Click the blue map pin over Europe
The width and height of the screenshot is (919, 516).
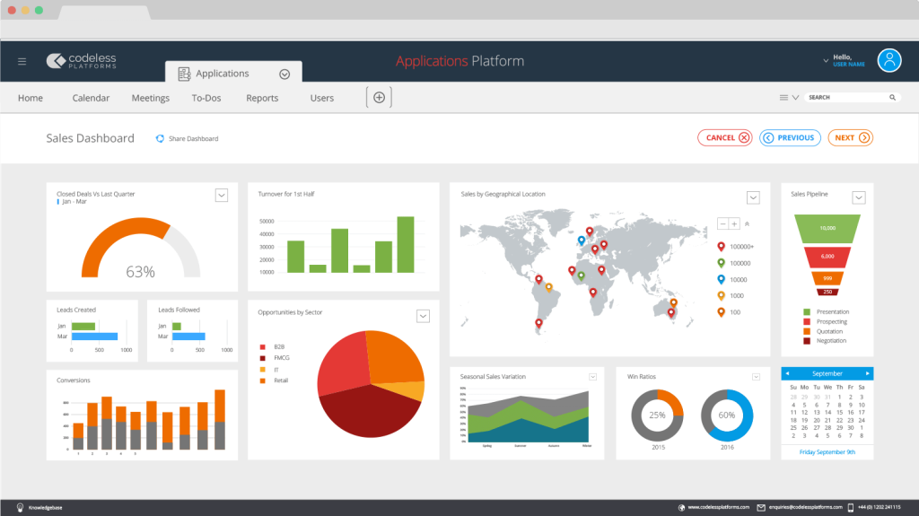[x=582, y=241]
